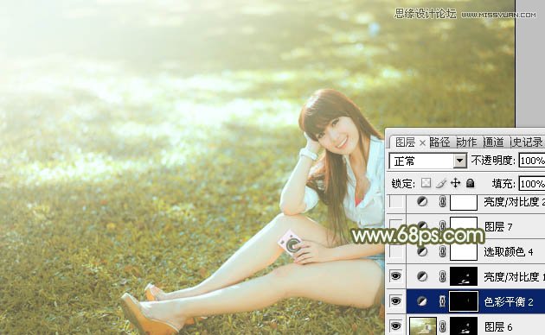This screenshot has height=335, width=545.
Task: Click the 不透明度 value field
Action: tap(532, 161)
